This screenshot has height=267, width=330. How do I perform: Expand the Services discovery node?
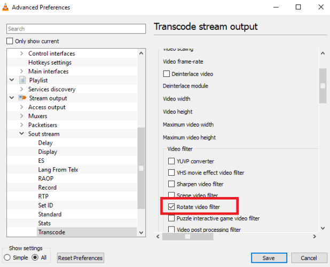(x=21, y=89)
